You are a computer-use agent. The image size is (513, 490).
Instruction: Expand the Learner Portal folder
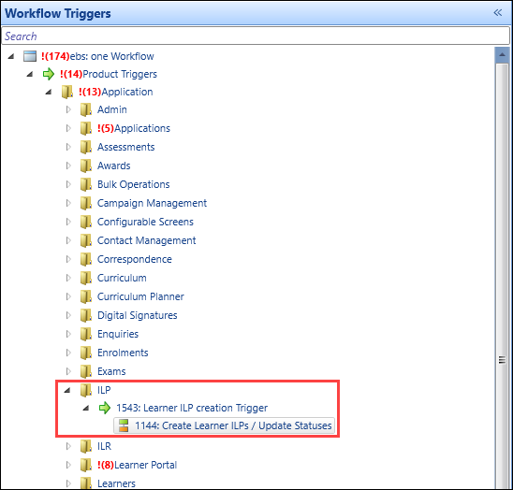(68, 465)
